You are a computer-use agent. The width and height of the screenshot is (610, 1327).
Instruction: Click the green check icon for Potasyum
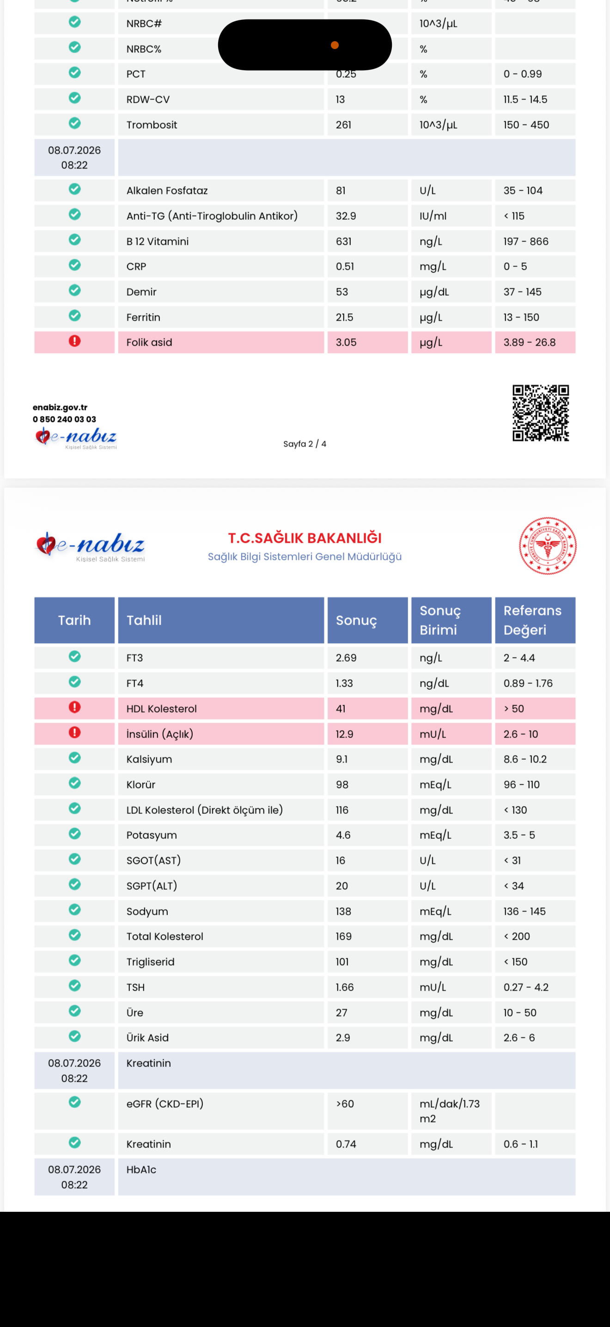point(74,833)
